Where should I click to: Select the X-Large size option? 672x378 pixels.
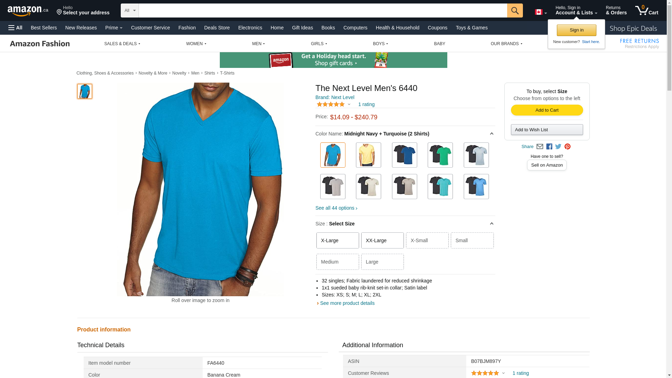[x=337, y=240]
